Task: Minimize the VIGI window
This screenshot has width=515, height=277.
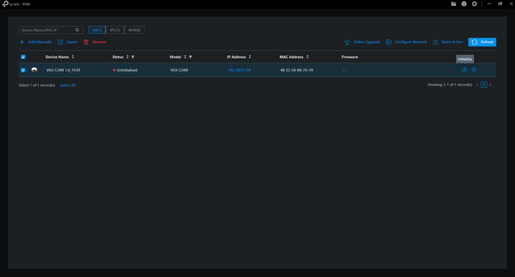Action: tap(489, 4)
